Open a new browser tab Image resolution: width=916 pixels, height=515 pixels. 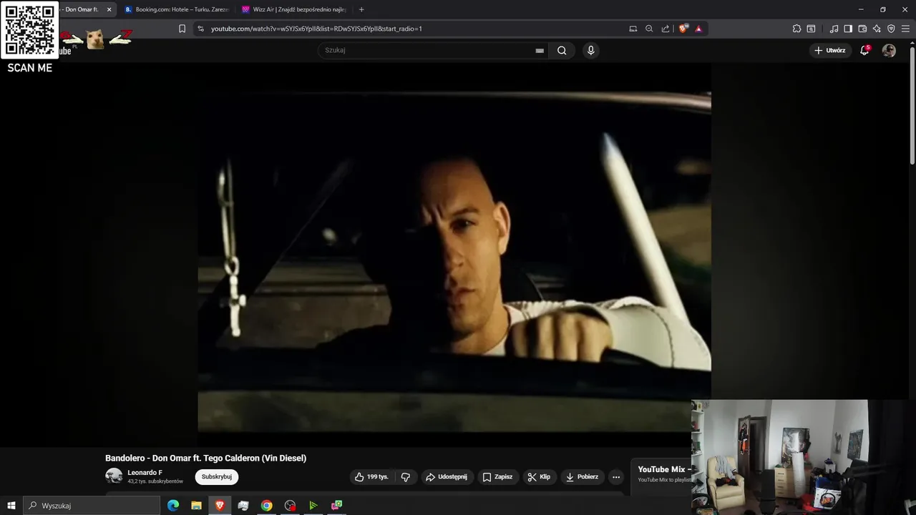click(x=361, y=9)
